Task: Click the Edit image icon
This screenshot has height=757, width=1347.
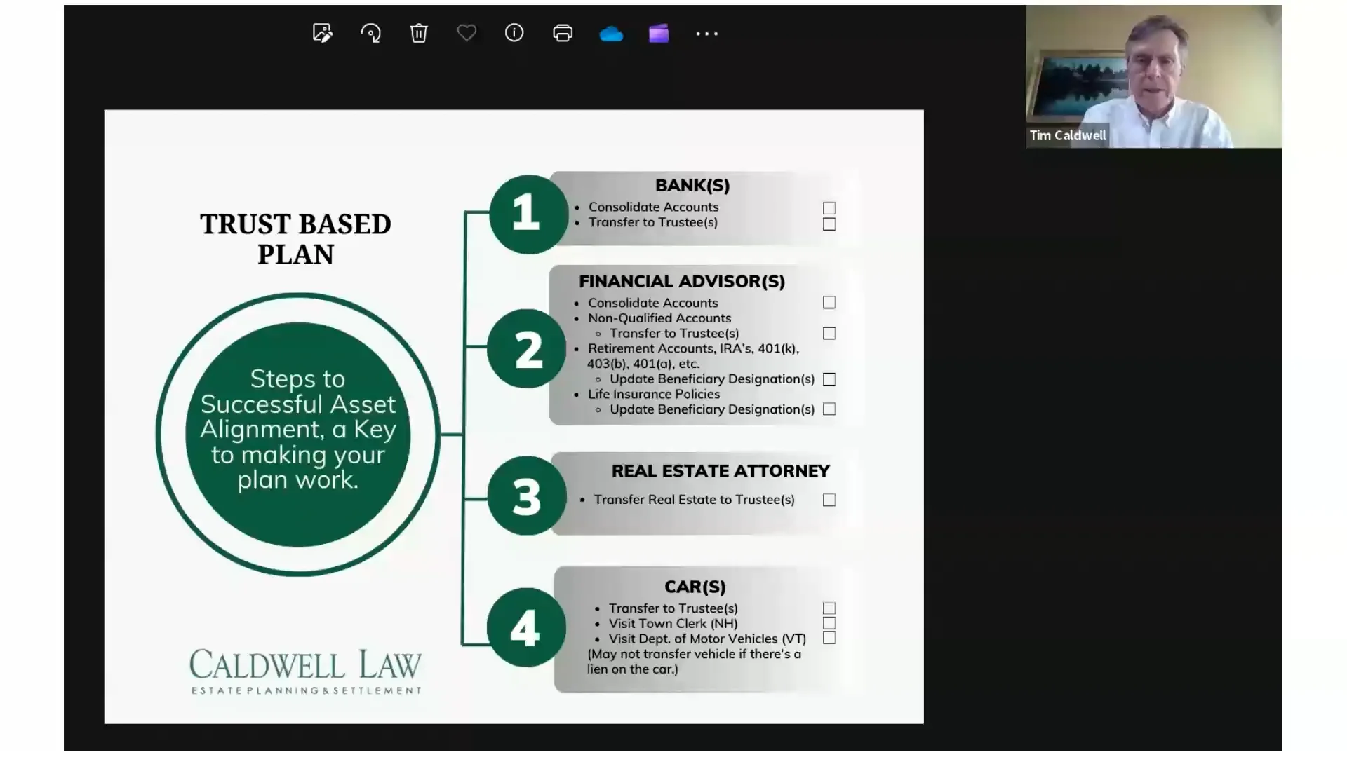Action: point(322,33)
